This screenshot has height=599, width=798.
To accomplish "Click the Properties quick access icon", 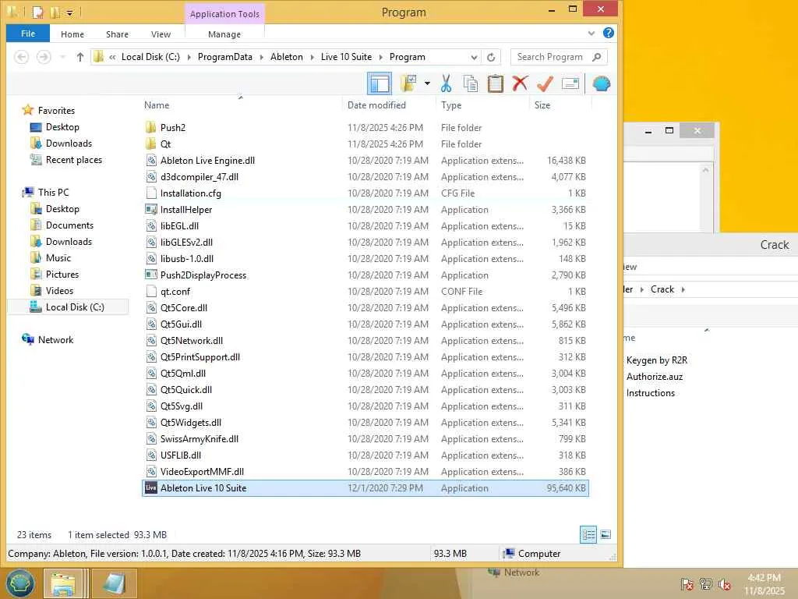I will tap(37, 12).
